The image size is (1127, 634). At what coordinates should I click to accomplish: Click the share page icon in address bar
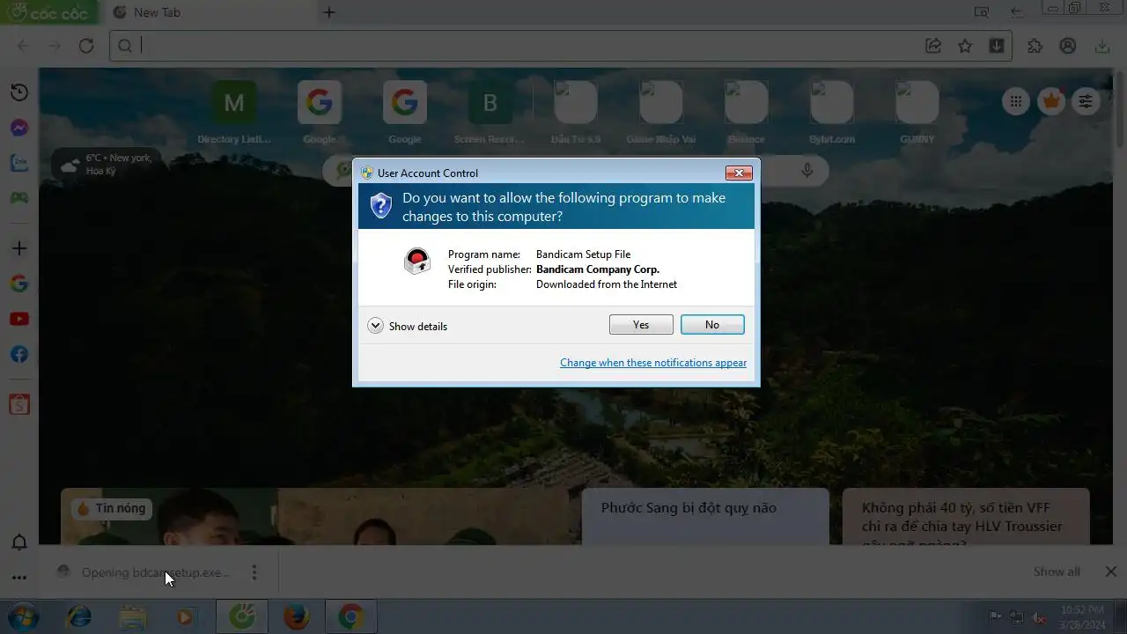coord(933,46)
